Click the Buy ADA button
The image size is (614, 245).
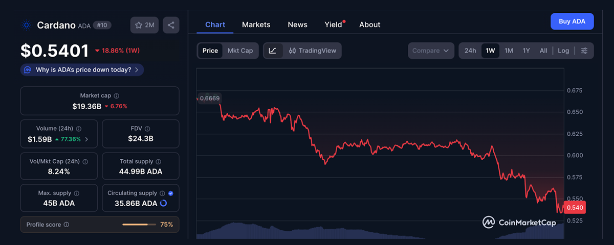(x=572, y=21)
